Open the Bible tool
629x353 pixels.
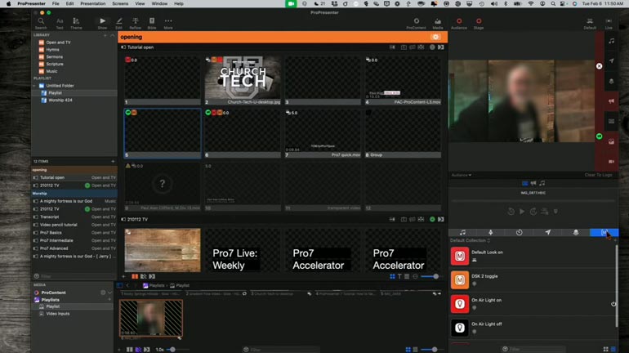(x=152, y=23)
